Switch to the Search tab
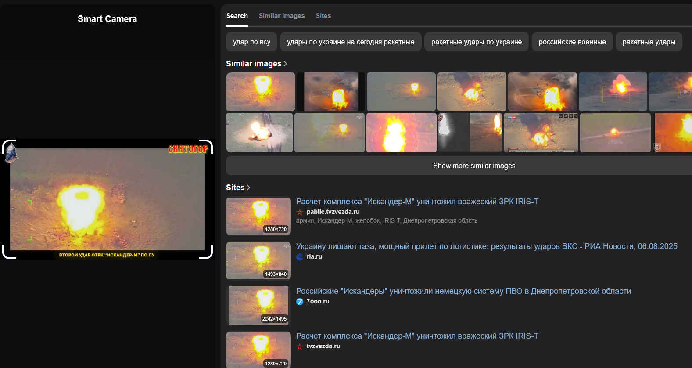The width and height of the screenshot is (692, 368). point(237,16)
